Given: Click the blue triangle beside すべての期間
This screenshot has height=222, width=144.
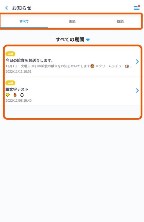Looking at the screenshot, I should [88, 40].
